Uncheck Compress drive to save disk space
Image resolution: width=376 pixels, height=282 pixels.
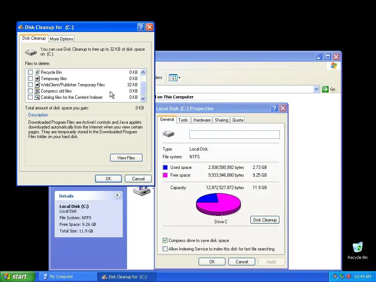(165, 240)
